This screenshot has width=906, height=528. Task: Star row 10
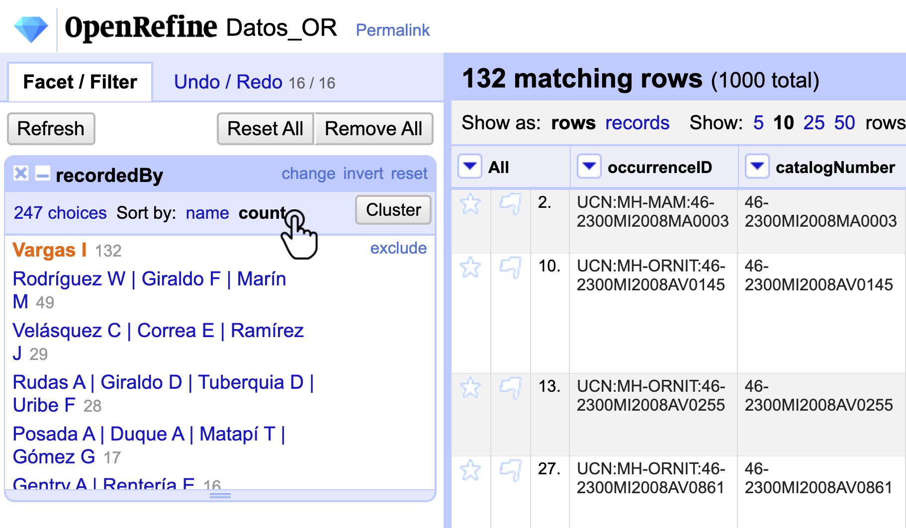(x=470, y=267)
